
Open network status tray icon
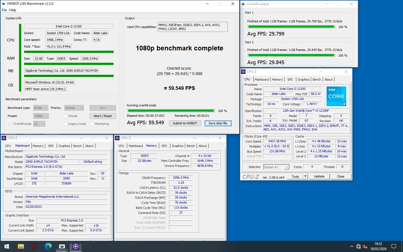pyautogui.click(x=359, y=247)
